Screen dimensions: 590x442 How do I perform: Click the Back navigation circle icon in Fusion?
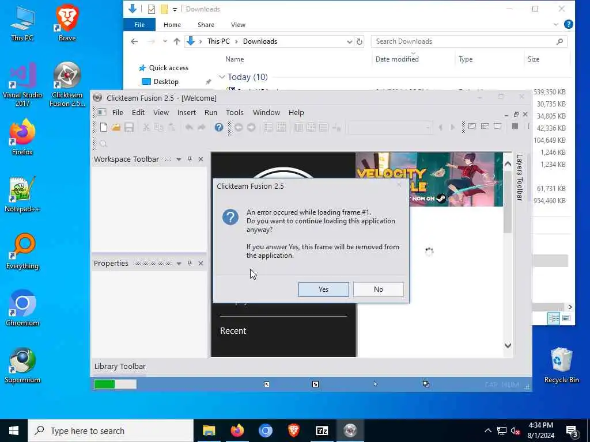pyautogui.click(x=238, y=127)
